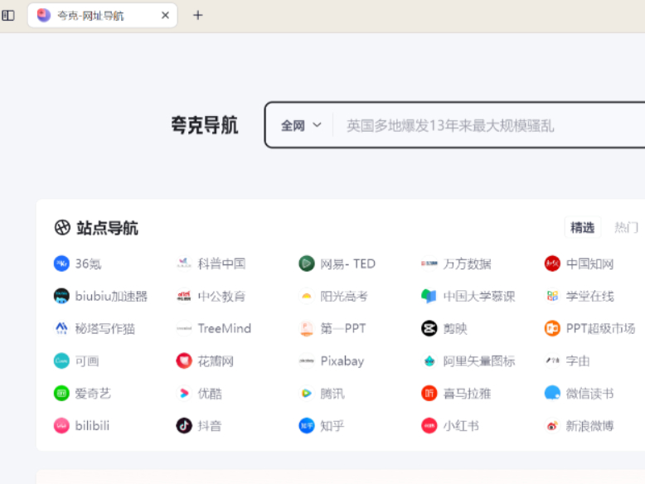Open the 阳光高考 icon
Viewport: 645px width, 484px height.
[x=307, y=296]
